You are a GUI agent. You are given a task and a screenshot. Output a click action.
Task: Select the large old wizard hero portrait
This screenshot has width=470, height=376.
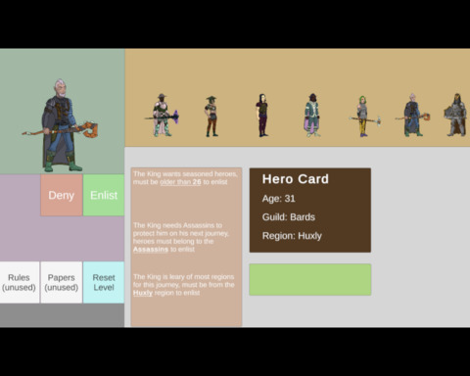click(x=61, y=125)
